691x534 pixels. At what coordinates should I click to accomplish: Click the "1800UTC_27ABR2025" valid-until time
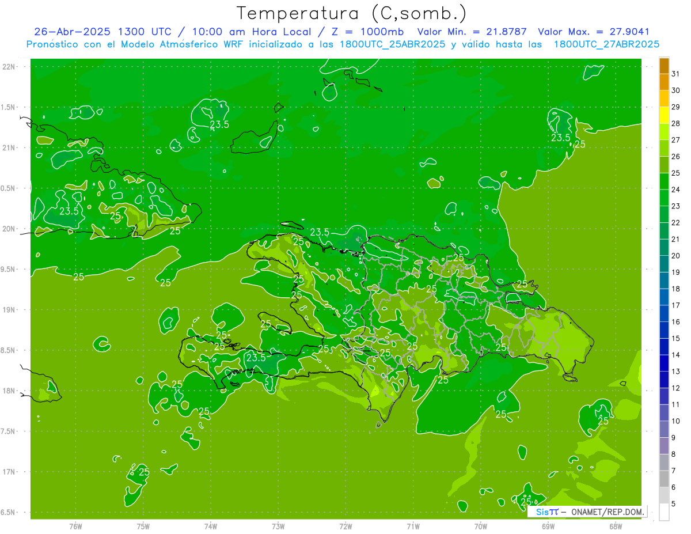click(x=606, y=44)
